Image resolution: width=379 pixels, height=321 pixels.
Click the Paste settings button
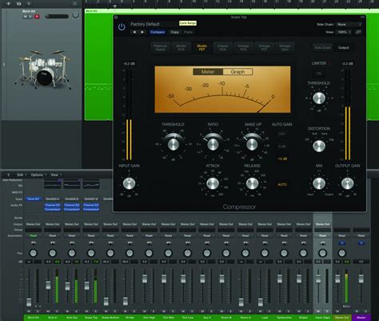(x=188, y=32)
